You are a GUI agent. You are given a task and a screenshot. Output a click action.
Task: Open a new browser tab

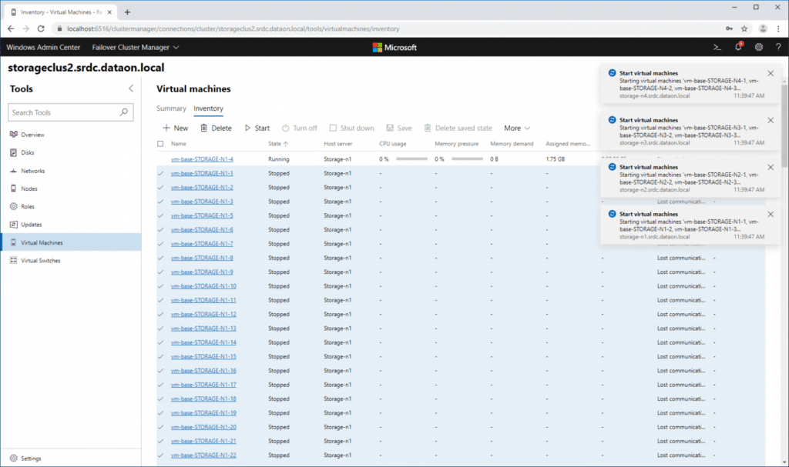127,12
